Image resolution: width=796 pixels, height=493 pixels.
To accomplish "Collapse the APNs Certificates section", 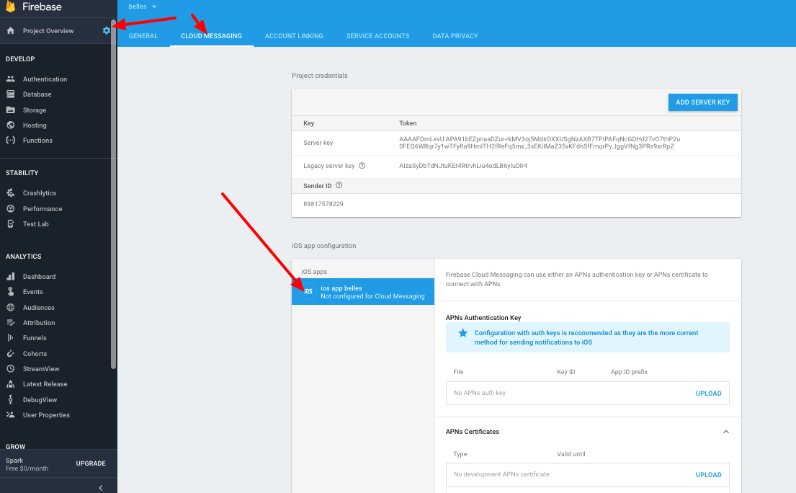I will click(x=726, y=432).
